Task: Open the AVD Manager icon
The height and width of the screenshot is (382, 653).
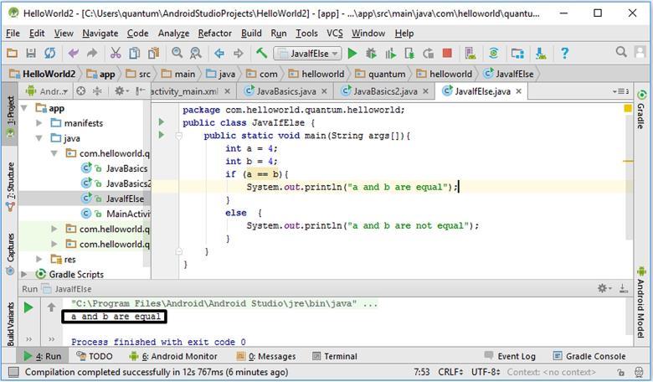Action: (x=470, y=54)
